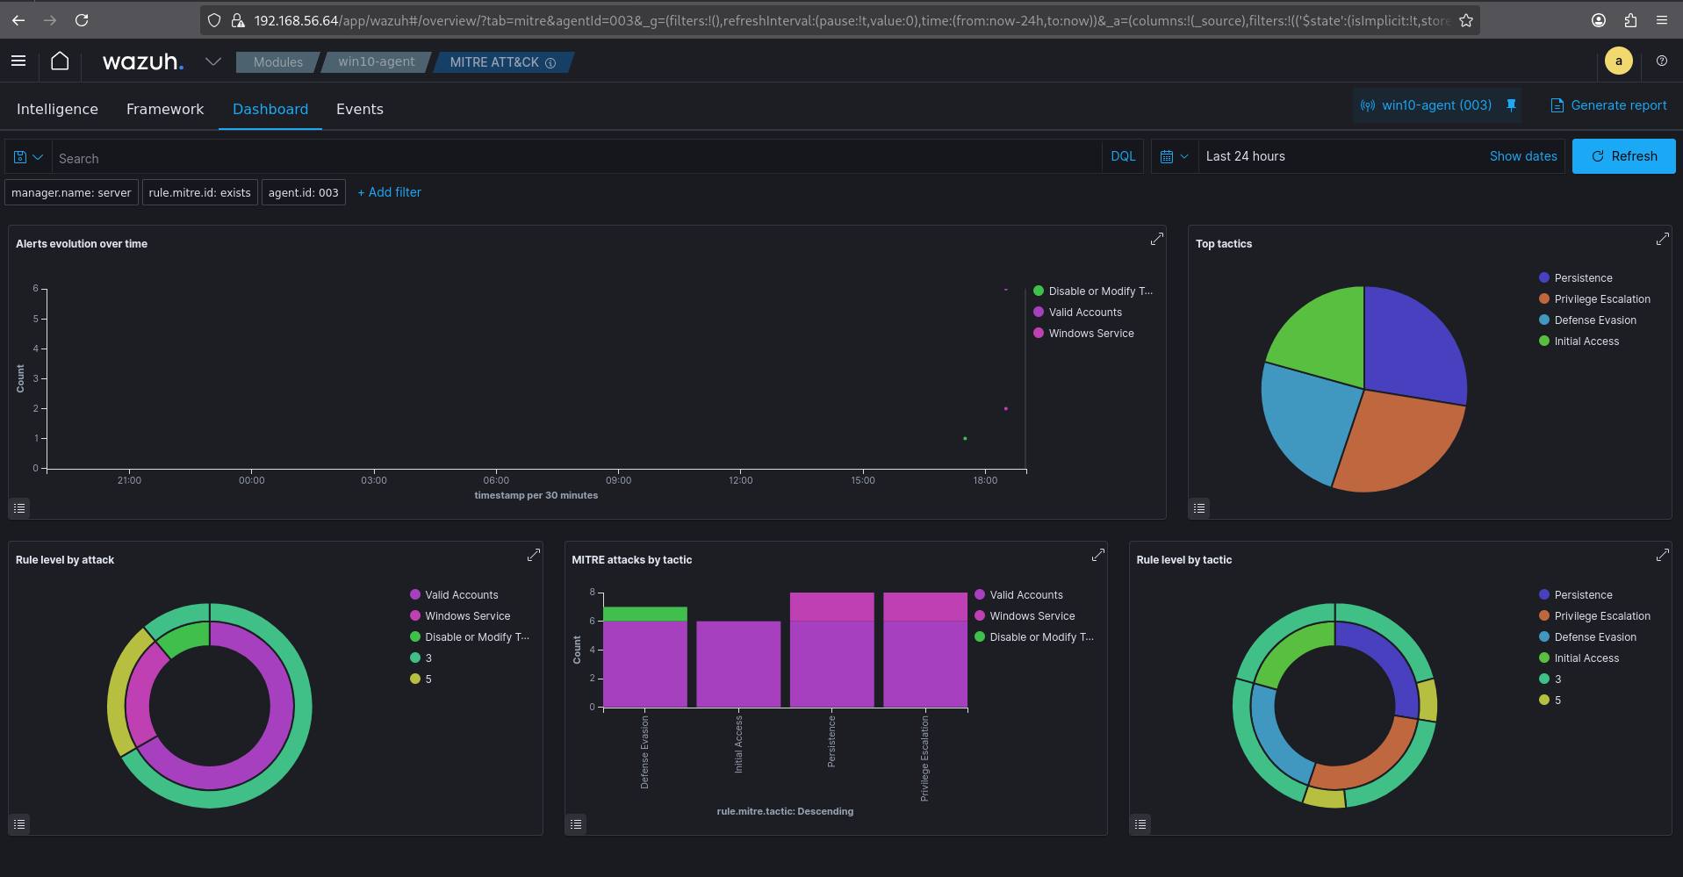Click the Persistence color swatch in Top tactics

coord(1543,278)
